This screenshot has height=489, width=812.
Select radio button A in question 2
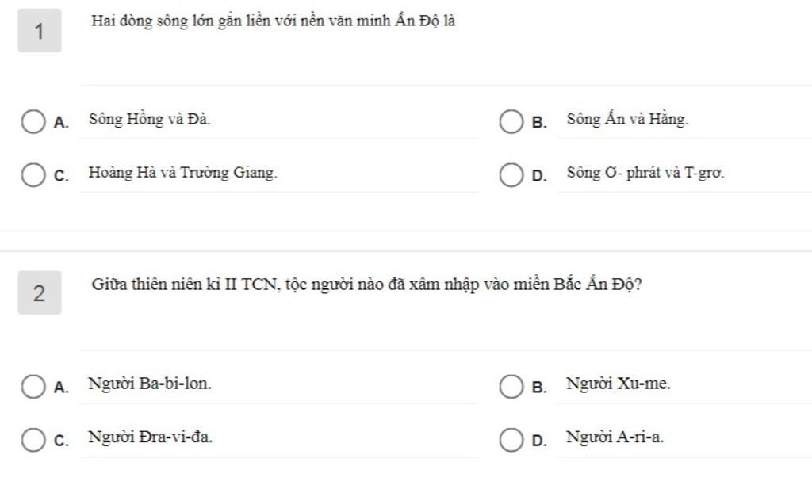(33, 387)
